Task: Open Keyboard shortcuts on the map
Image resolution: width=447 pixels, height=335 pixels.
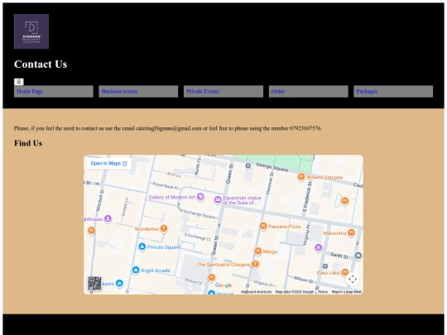Action: tap(256, 292)
